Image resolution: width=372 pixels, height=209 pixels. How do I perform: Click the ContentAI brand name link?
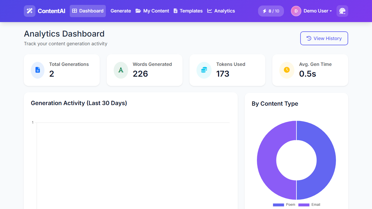(51, 11)
